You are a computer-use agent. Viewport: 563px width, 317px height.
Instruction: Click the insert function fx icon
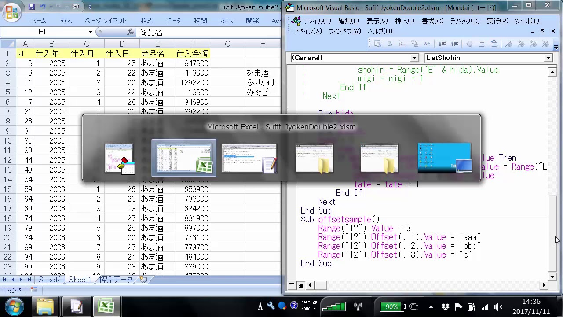[130, 32]
